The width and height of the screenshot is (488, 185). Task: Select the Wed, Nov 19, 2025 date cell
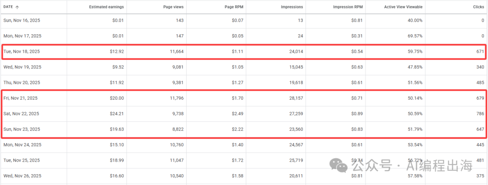[23, 67]
